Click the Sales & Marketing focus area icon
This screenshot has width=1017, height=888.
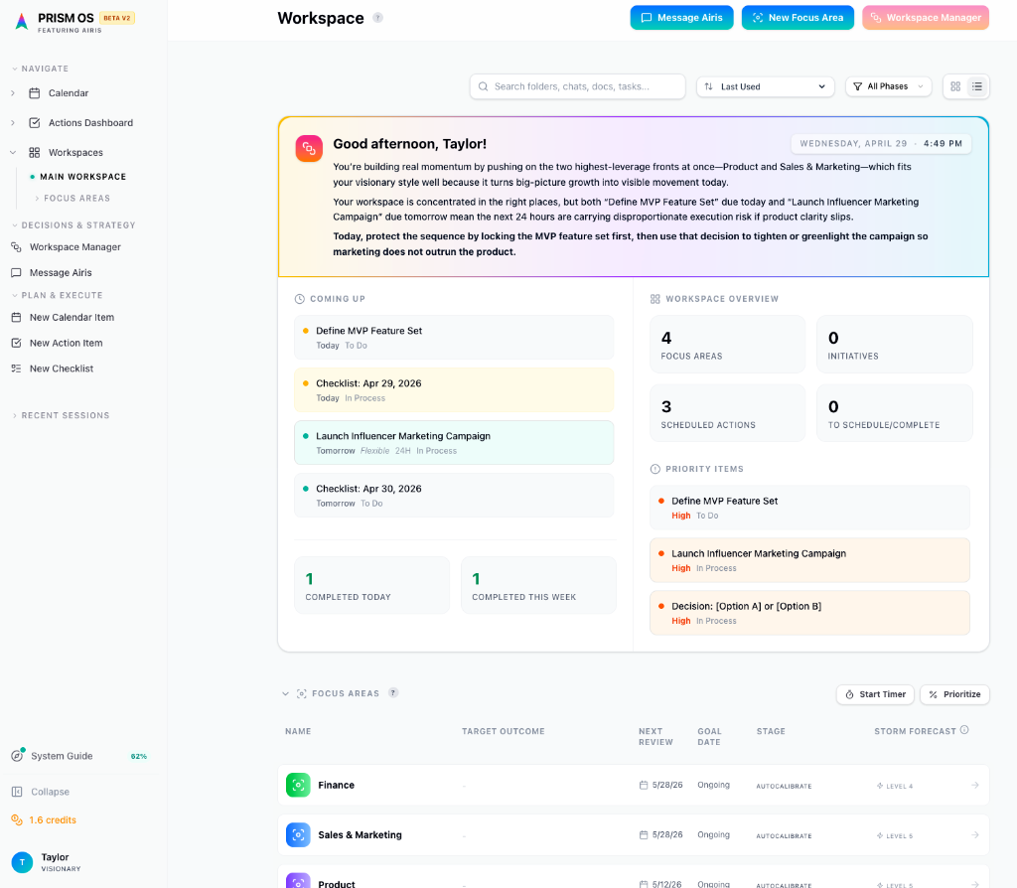coord(298,834)
